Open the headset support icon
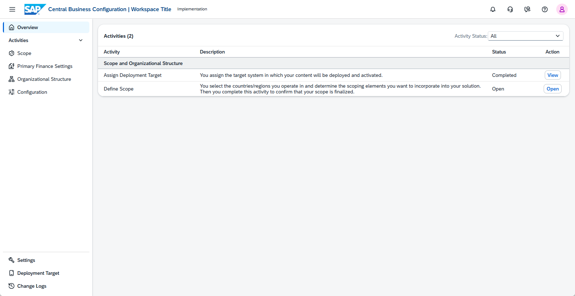575x296 pixels. [510, 9]
